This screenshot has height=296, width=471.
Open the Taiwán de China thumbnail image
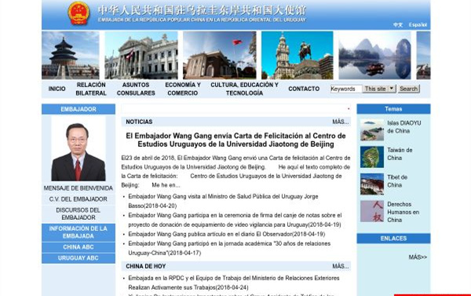tap(372, 157)
